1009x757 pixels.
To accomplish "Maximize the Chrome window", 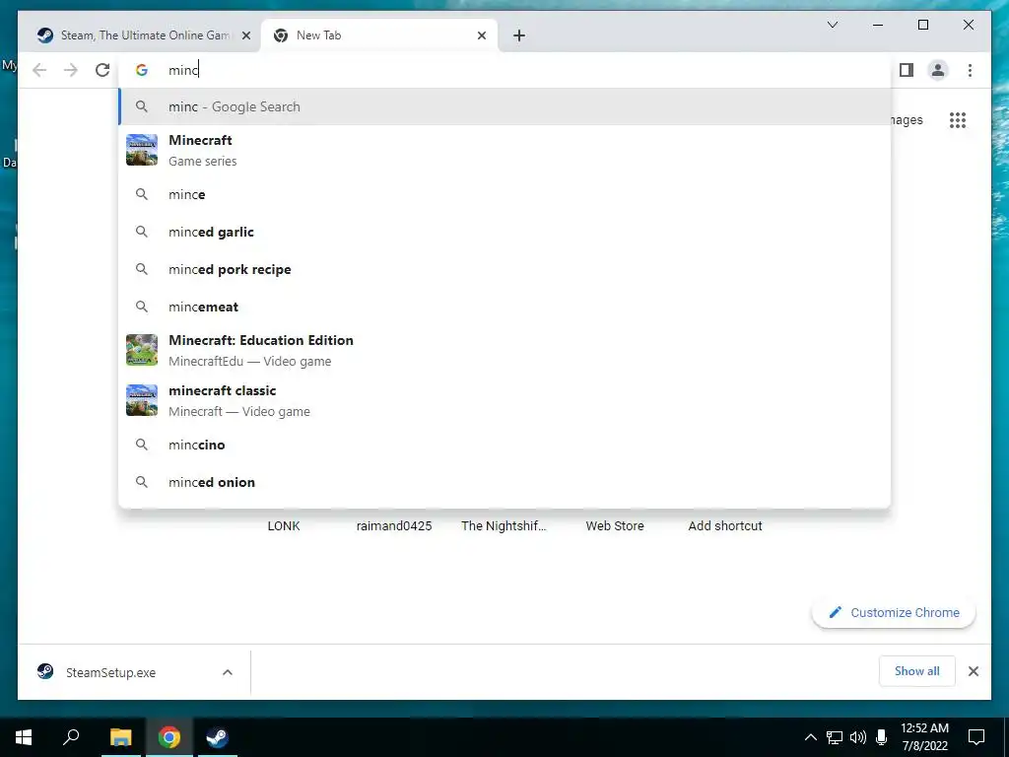I will pos(922,25).
